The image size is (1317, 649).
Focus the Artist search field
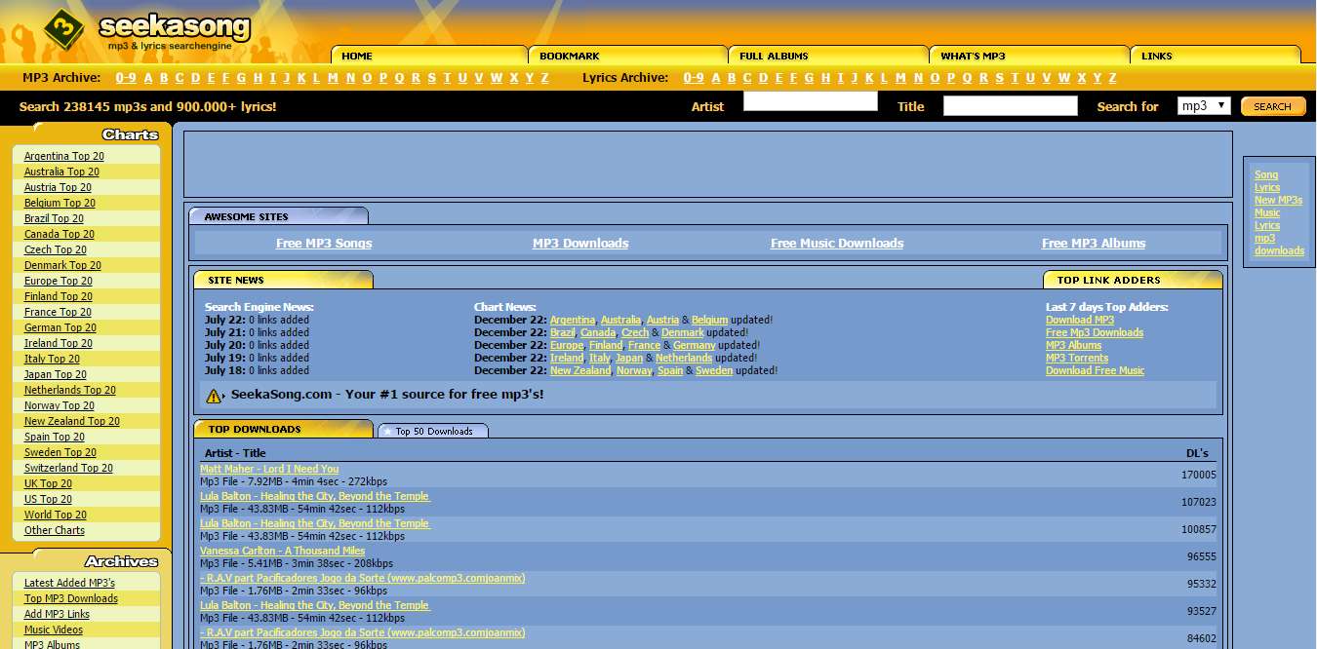tap(811, 101)
